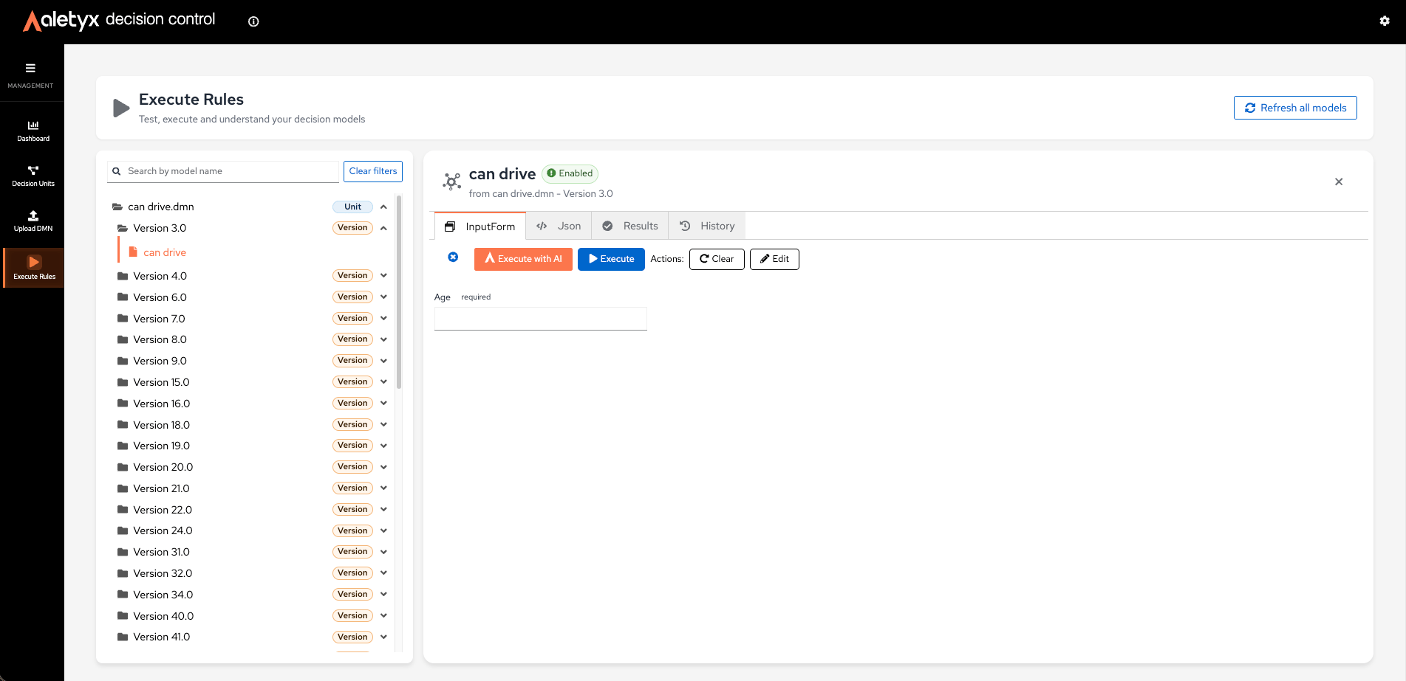Click the search magnifier icon
Image resolution: width=1406 pixels, height=681 pixels.
(117, 171)
